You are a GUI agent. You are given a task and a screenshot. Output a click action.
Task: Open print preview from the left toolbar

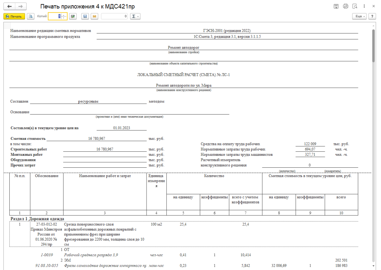(31, 16)
